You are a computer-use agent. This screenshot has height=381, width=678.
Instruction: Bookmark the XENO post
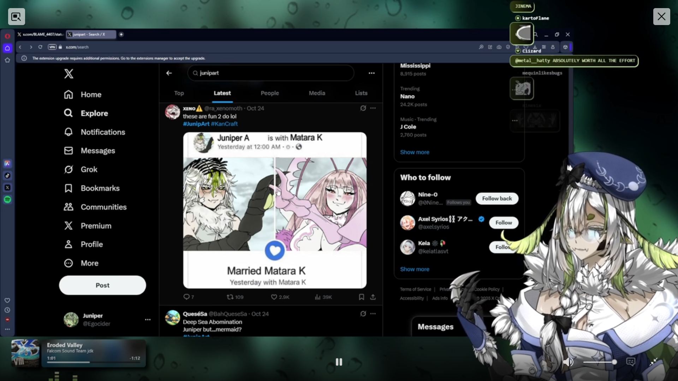(361, 297)
